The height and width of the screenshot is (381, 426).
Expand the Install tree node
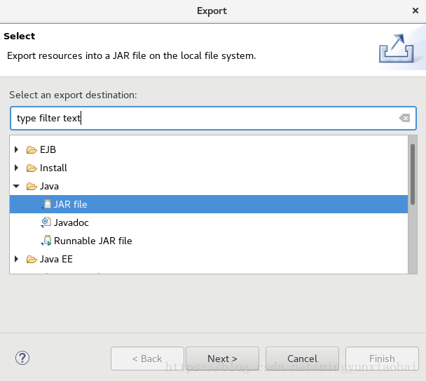(x=16, y=168)
